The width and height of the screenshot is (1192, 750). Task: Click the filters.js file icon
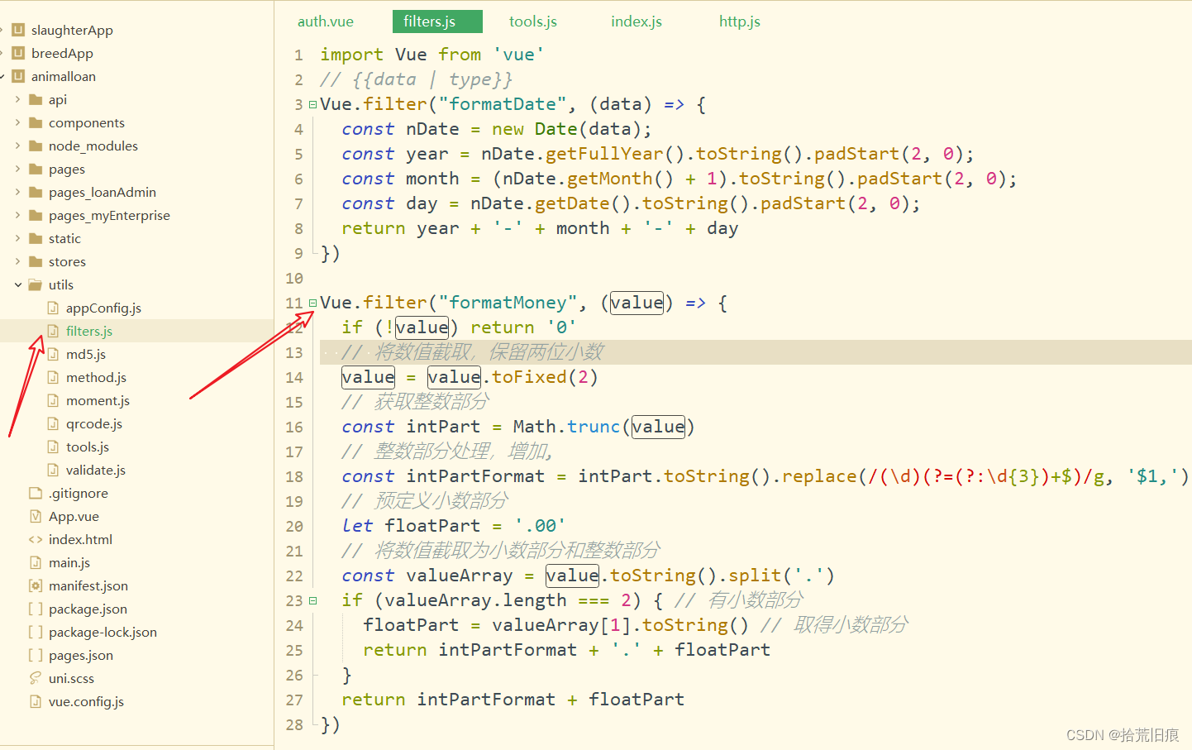click(53, 331)
